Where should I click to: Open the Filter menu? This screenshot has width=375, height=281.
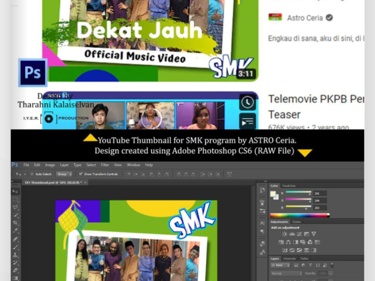pos(105,165)
